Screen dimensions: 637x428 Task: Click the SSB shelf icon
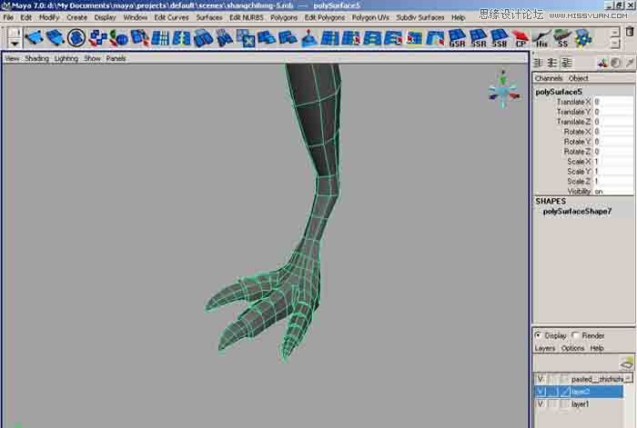(500, 37)
